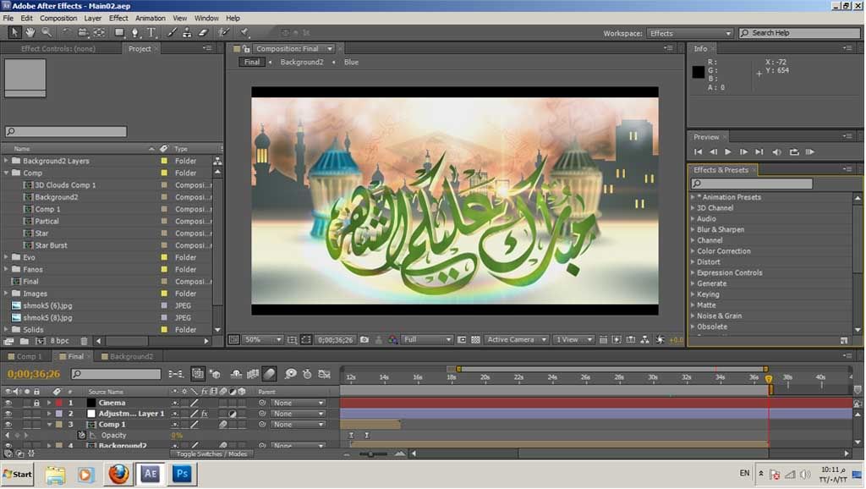Viewport: 866px width, 489px height.
Task: Click the yellow label of Background2 Layers folder
Action: (164, 161)
